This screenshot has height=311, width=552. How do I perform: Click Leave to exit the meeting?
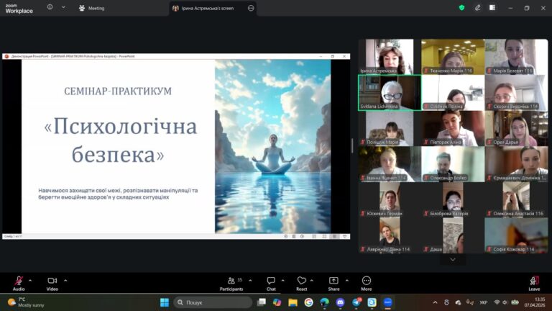(x=534, y=281)
